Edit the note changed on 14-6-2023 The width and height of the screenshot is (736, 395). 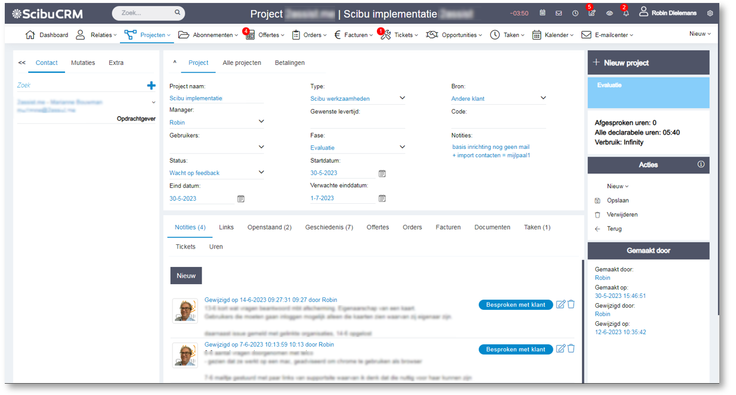561,304
